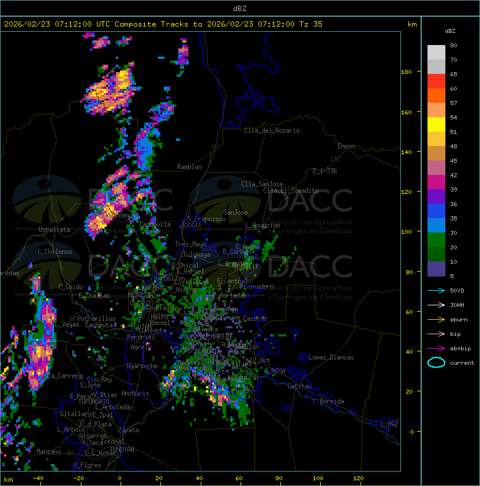The height and width of the screenshot is (486, 480).
Task: Click the Cacheuta label
Action: pyautogui.click(x=99, y=325)
